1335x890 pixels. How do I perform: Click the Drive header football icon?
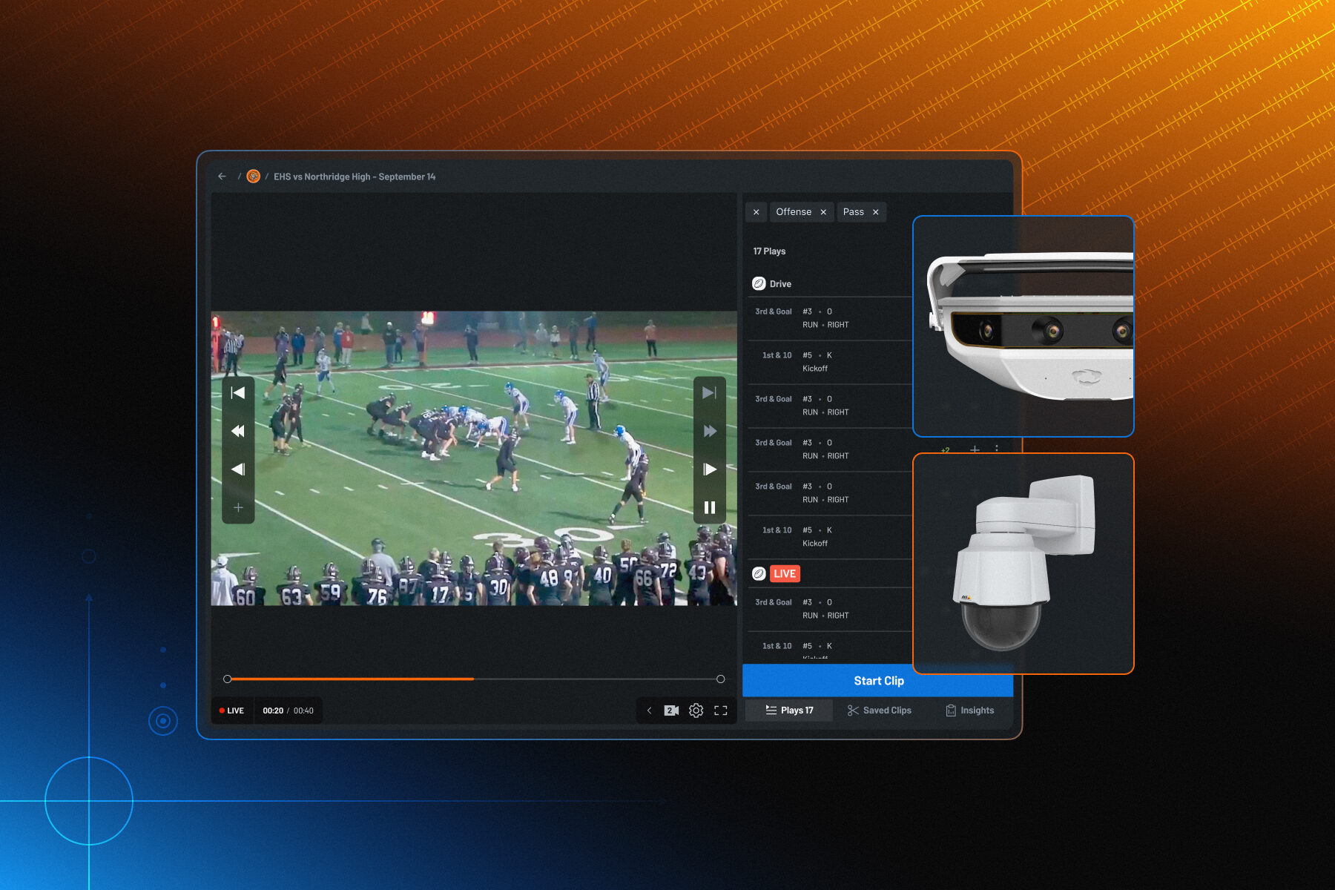pos(759,283)
